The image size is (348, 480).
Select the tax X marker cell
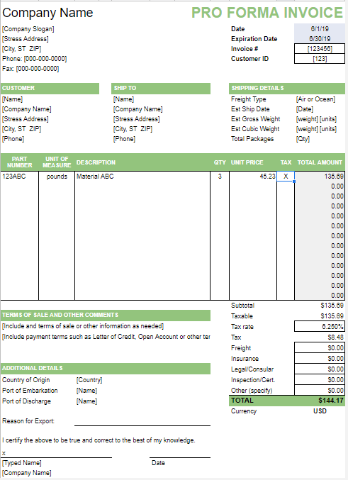coord(286,177)
